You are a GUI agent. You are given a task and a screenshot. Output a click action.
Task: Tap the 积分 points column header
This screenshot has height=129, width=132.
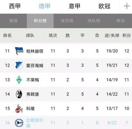(x=127, y=35)
